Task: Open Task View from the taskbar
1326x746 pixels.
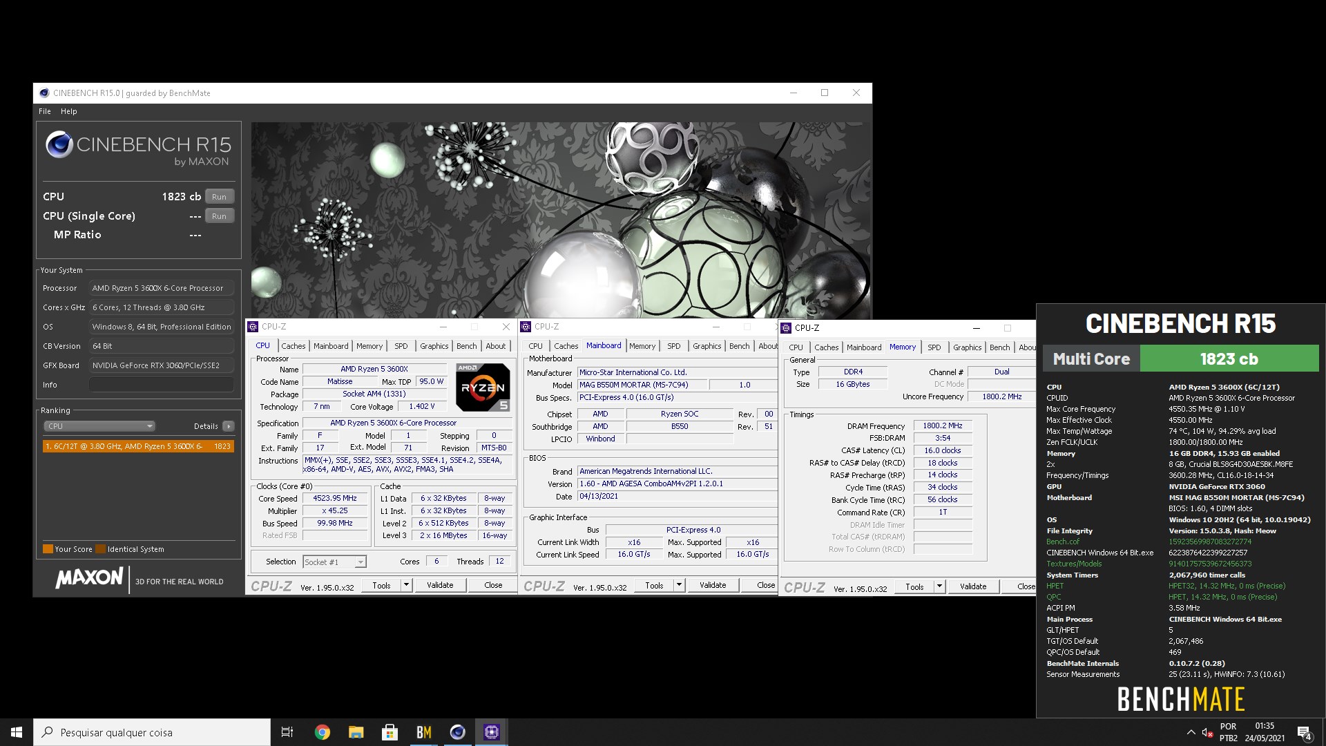Action: tap(287, 732)
